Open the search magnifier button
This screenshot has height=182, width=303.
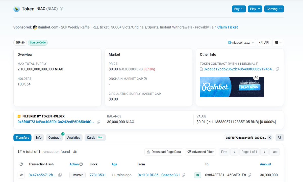point(280,138)
